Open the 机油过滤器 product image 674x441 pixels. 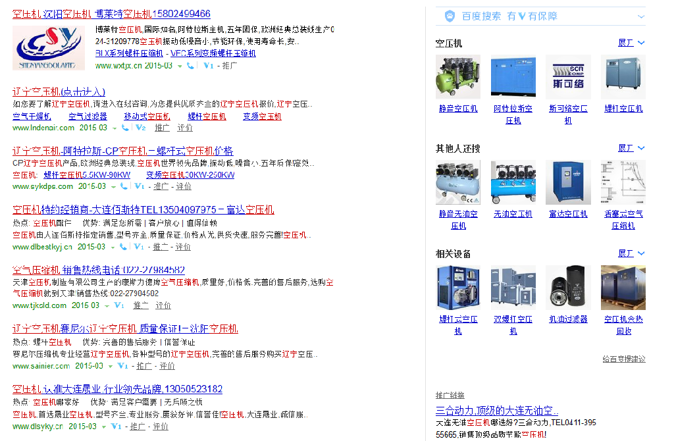568,288
